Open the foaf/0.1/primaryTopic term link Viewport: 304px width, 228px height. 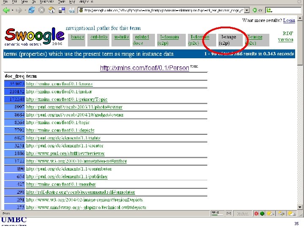coord(67,99)
